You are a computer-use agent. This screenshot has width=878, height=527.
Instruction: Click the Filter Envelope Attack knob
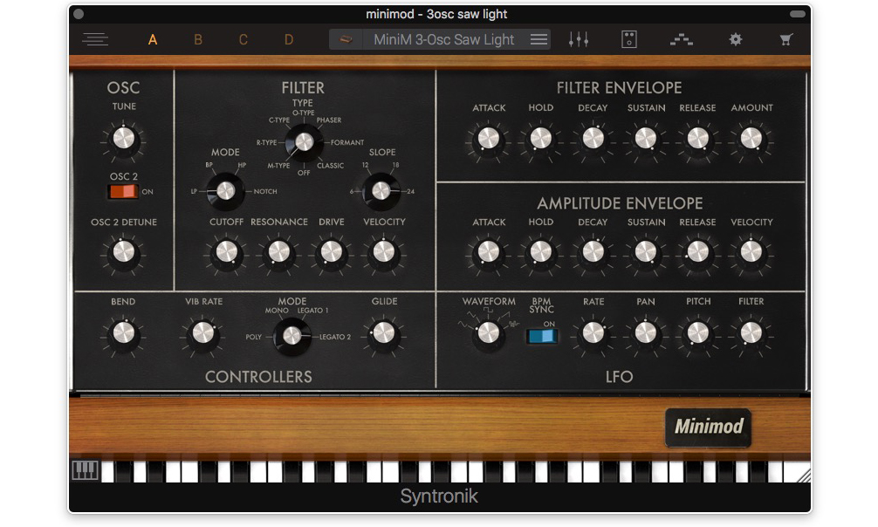pyautogui.click(x=488, y=138)
